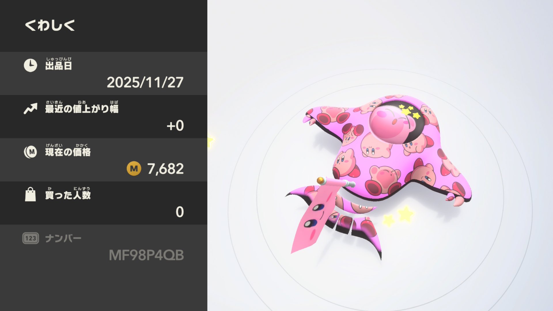Select the ナンバー row label
Screen dimensions: 553x311
63,238
